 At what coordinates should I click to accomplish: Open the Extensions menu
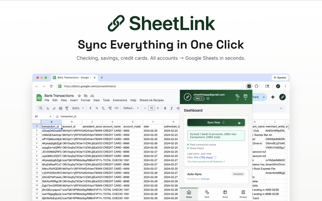coord(120,100)
